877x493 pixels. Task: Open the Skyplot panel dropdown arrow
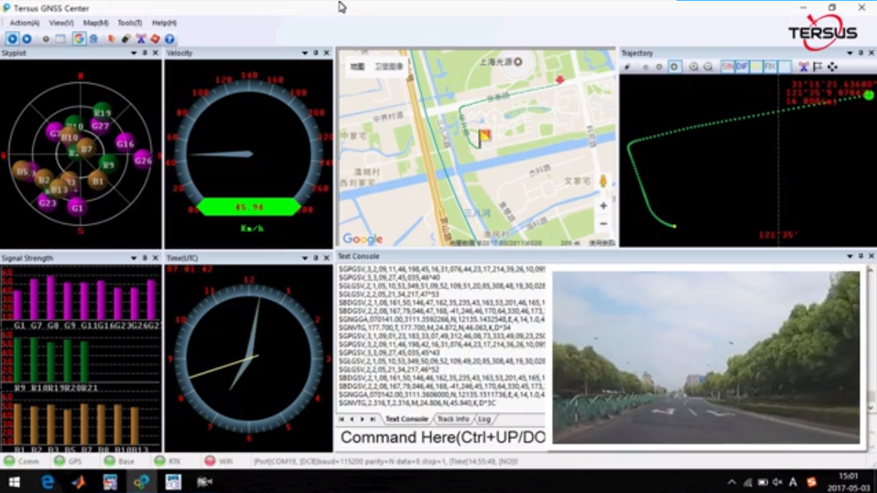pyautogui.click(x=133, y=53)
